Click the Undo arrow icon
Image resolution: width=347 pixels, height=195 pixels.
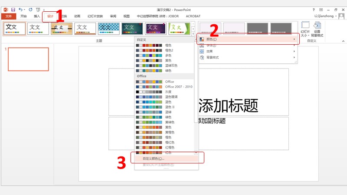pyautogui.click(x=20, y=9)
